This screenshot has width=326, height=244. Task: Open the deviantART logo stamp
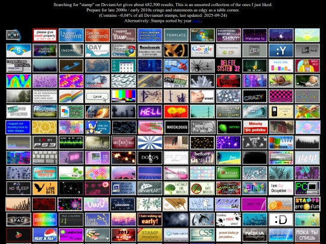150,189
